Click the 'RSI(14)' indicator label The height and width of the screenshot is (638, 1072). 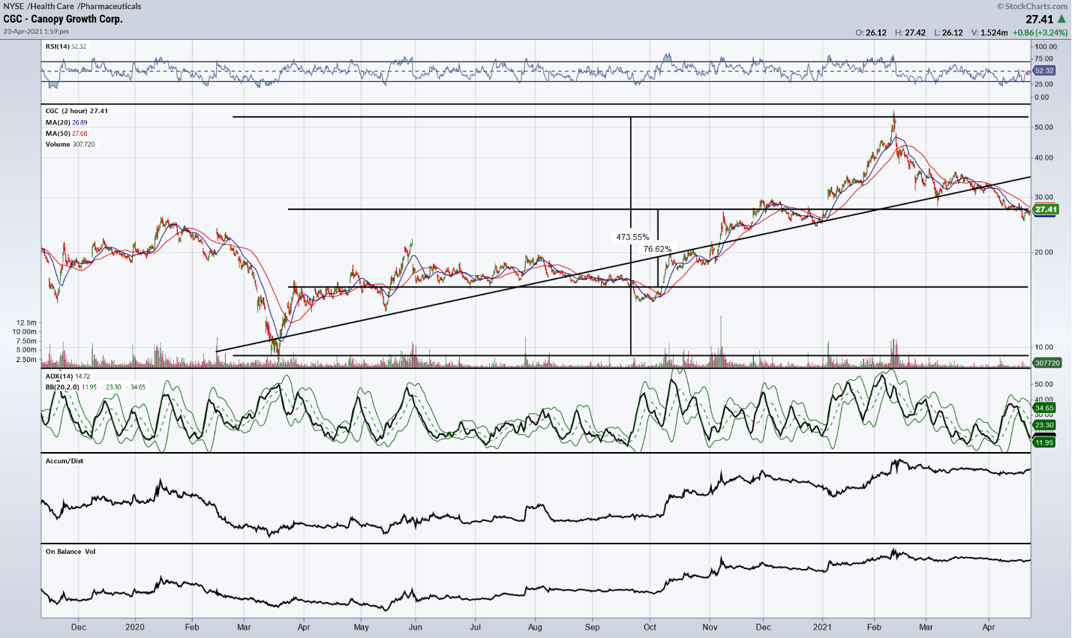pyautogui.click(x=57, y=46)
